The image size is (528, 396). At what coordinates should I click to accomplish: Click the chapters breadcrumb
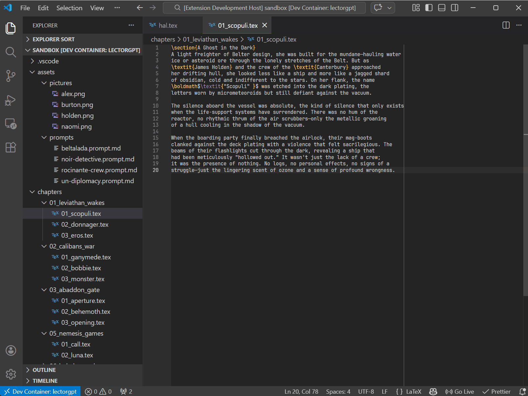tap(163, 39)
